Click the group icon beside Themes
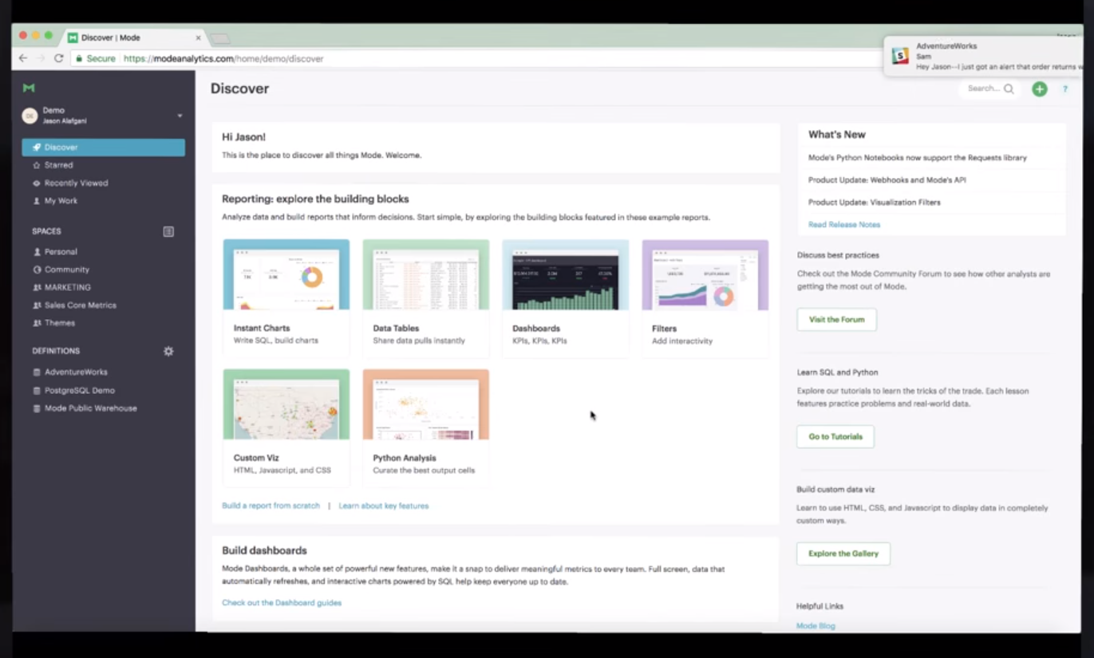 (37, 323)
